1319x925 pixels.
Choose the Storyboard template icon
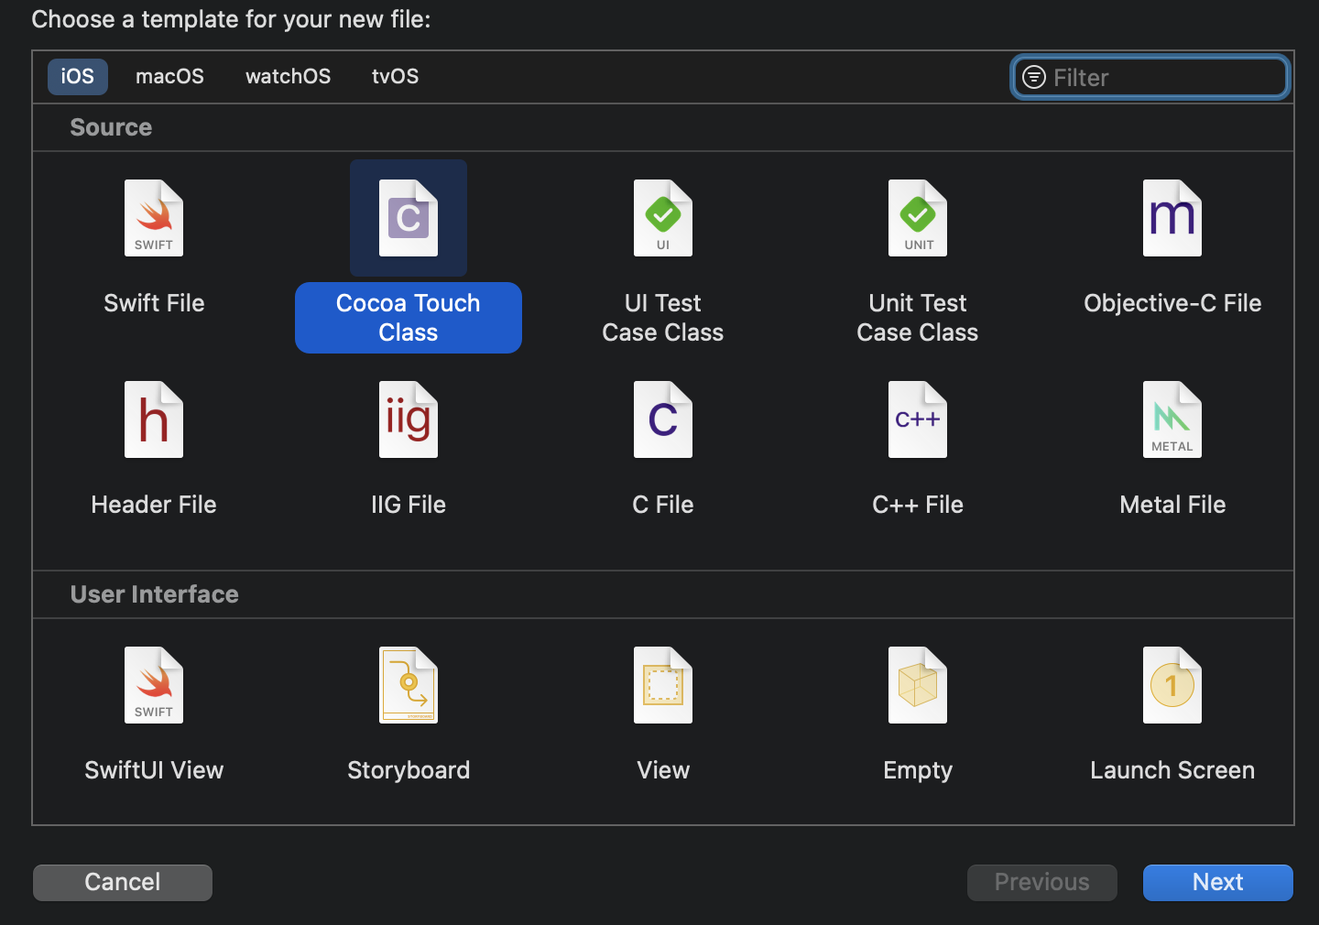pyautogui.click(x=409, y=685)
